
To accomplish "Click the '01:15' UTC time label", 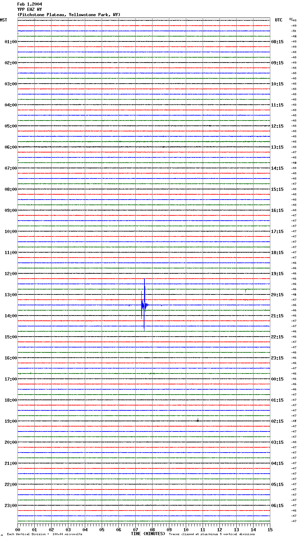I will pyautogui.click(x=277, y=400).
